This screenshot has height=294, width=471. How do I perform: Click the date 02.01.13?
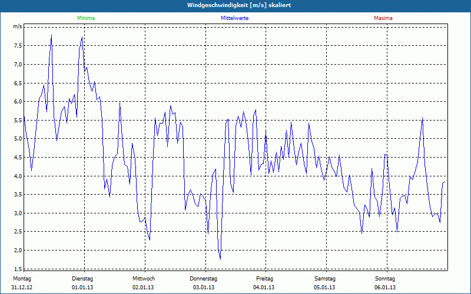143,288
